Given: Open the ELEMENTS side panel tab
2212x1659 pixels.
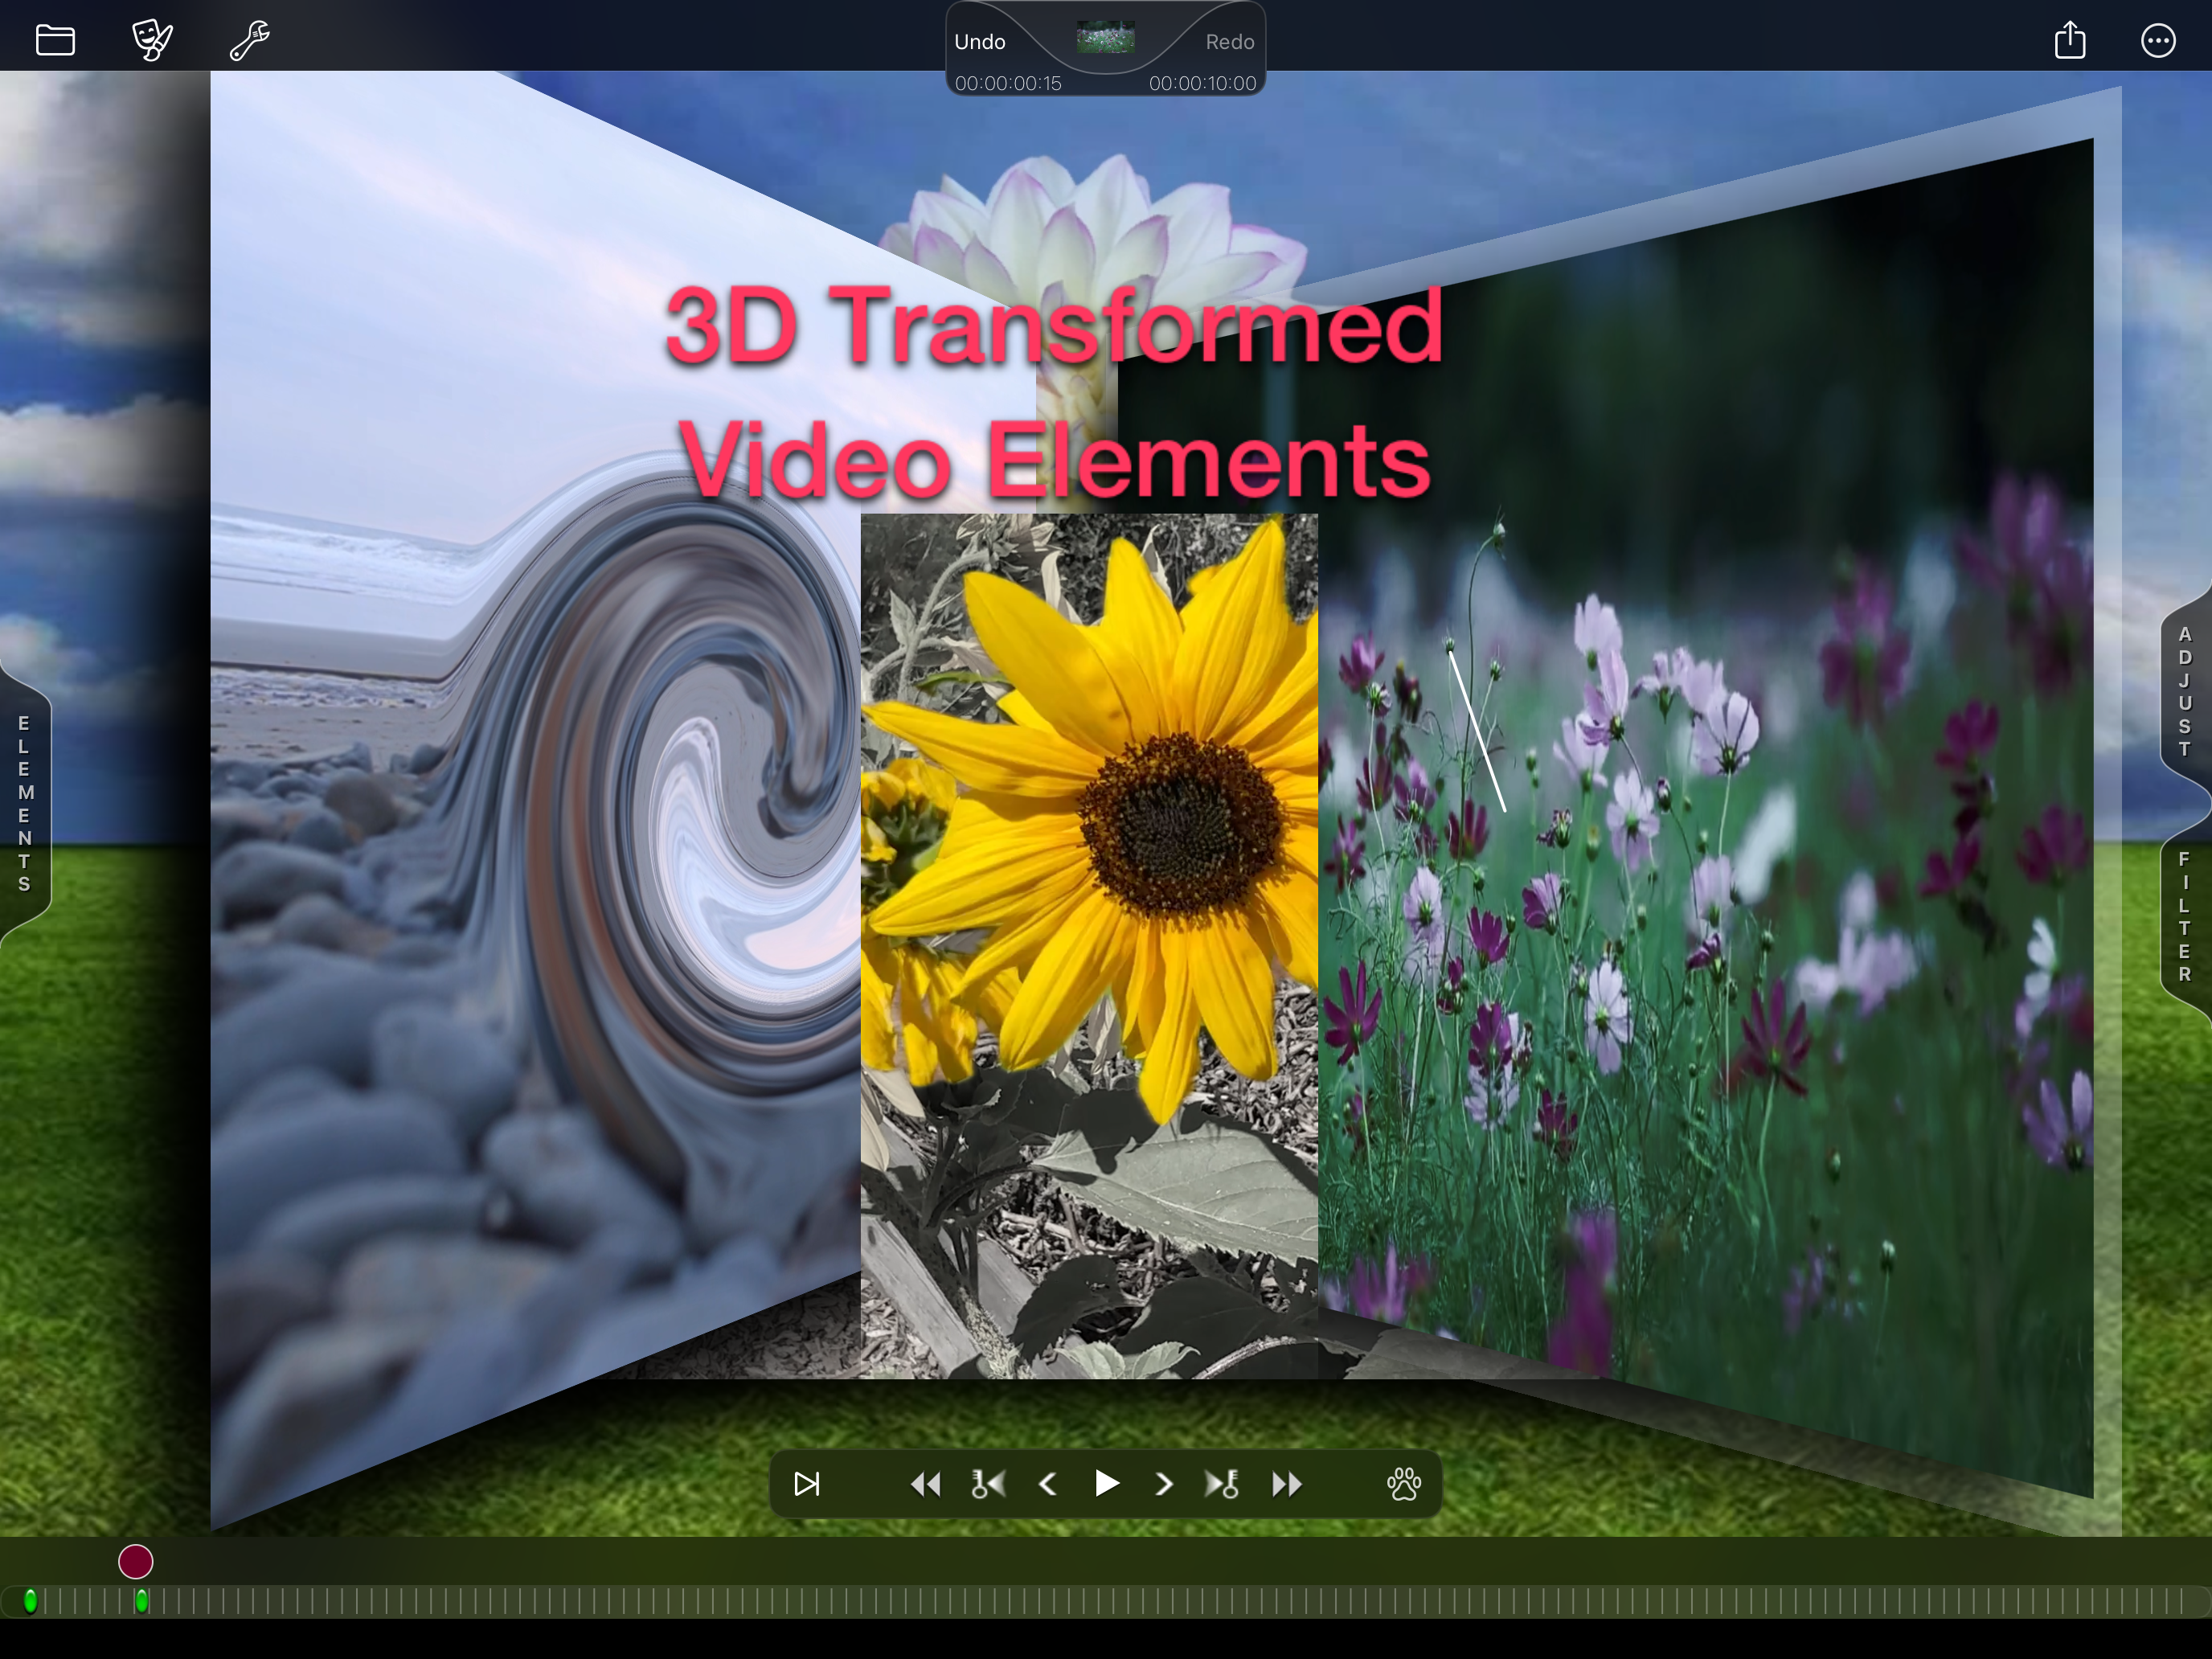Looking at the screenshot, I should (24, 803).
